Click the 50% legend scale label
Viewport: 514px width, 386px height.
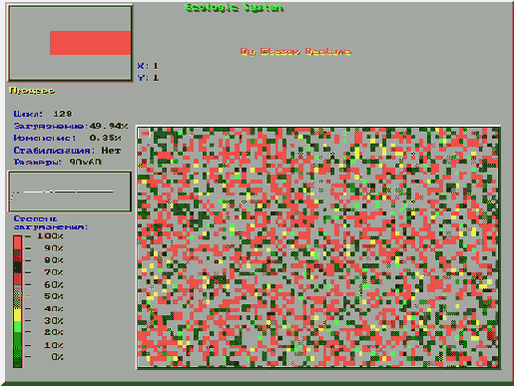tap(54, 296)
